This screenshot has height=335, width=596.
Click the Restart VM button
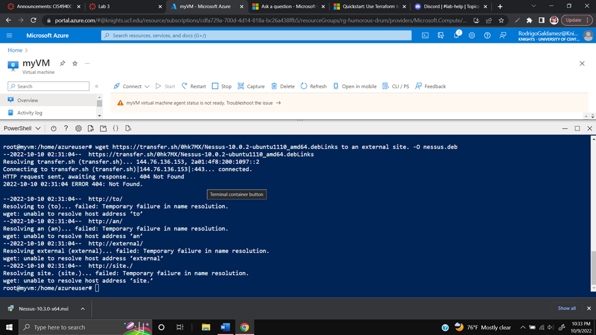pyautogui.click(x=194, y=86)
